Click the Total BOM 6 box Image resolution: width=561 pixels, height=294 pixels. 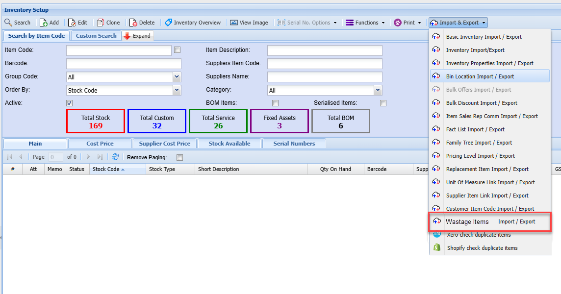pyautogui.click(x=341, y=121)
